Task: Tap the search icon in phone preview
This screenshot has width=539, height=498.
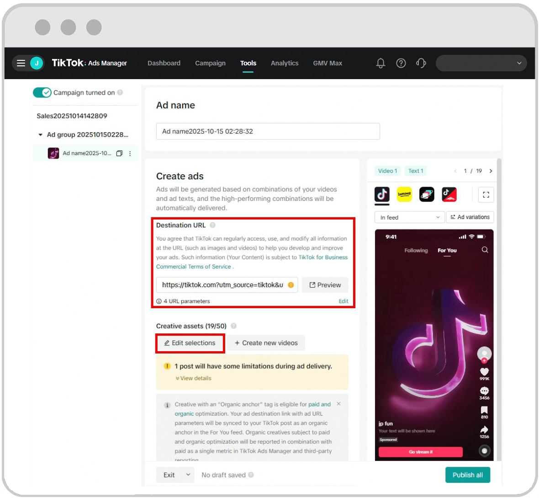Action: 485,250
